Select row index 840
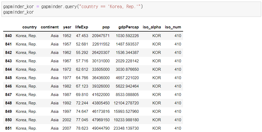The image size is (262, 132). point(8,36)
